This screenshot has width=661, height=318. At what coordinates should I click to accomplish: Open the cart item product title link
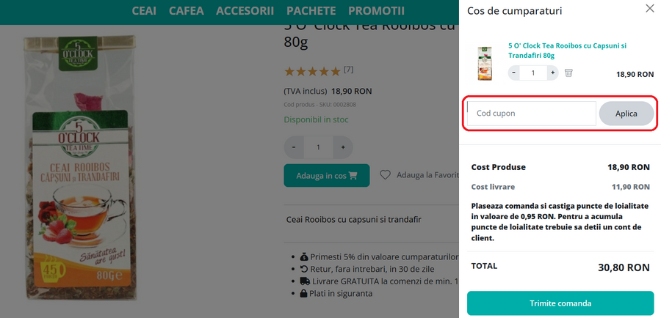(x=567, y=50)
